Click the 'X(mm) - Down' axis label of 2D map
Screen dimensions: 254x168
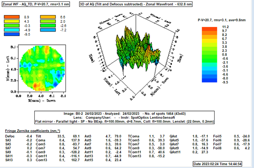click(42, 100)
